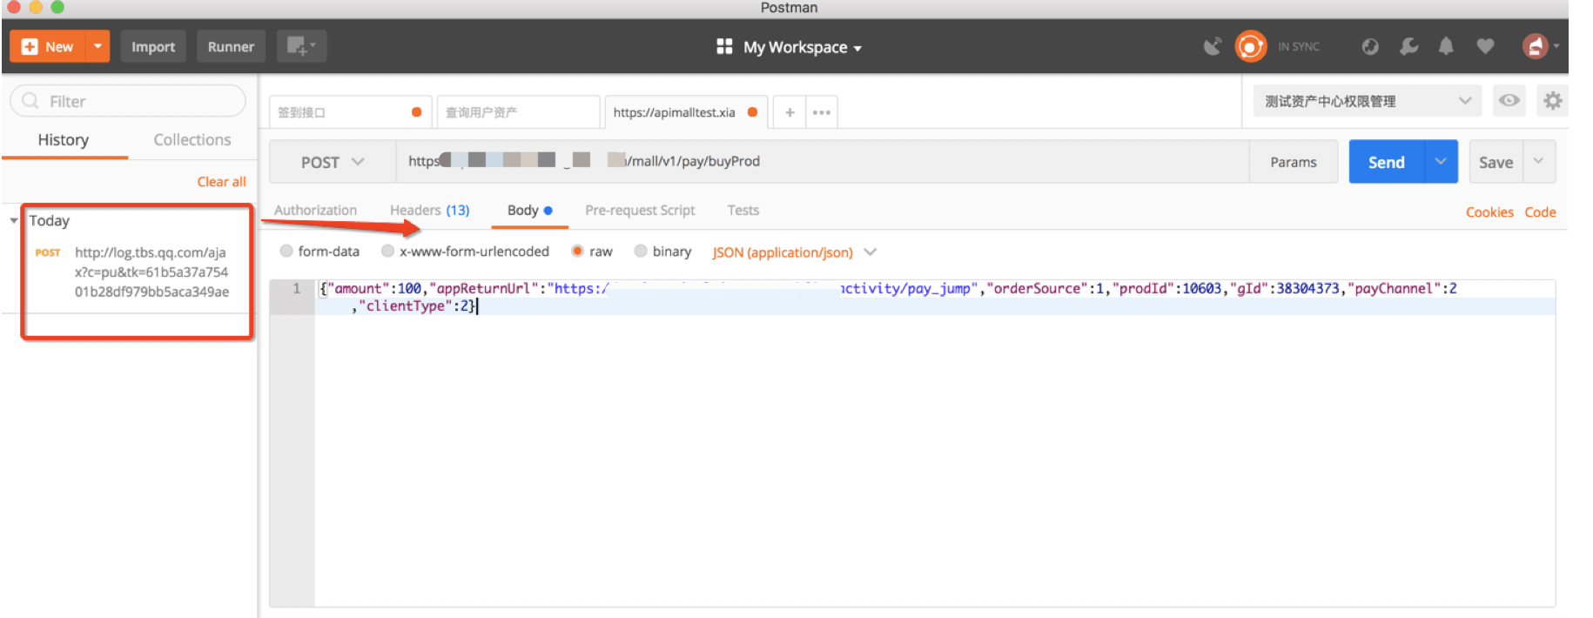Switch to the Collections tab
Screen dimensions: 1593x618
(192, 139)
